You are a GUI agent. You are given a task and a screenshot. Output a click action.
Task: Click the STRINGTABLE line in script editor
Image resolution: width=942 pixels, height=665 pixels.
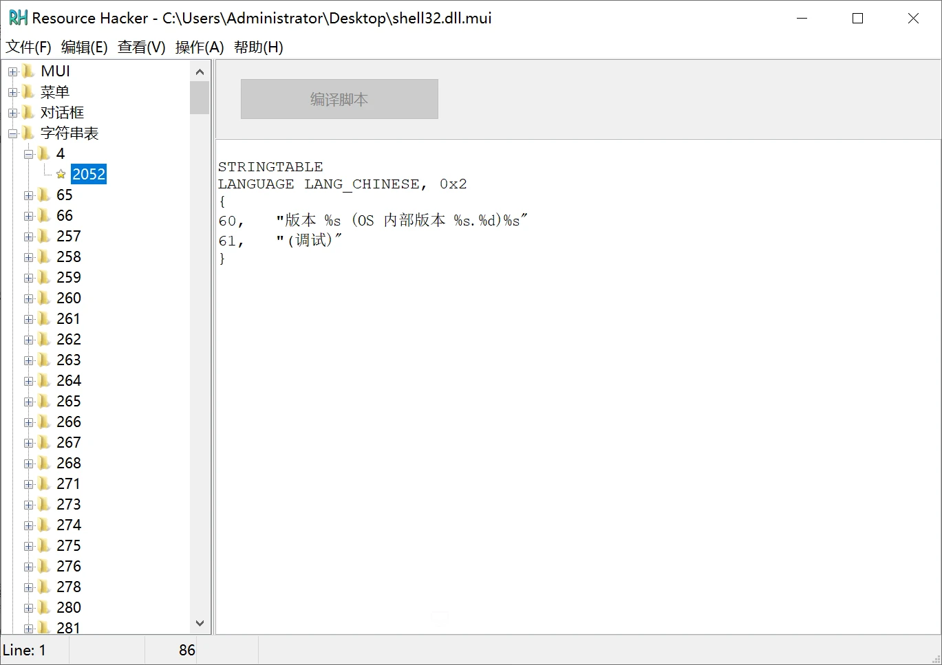270,166
